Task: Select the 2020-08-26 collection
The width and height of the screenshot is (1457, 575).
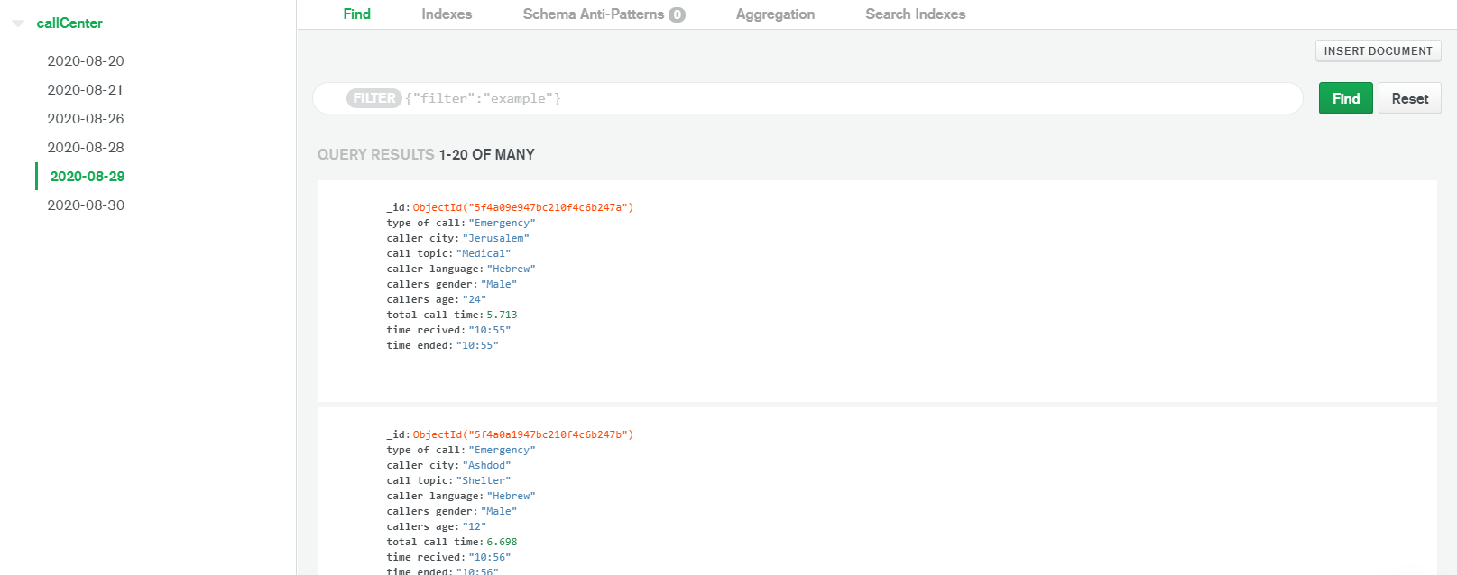Action: click(86, 119)
